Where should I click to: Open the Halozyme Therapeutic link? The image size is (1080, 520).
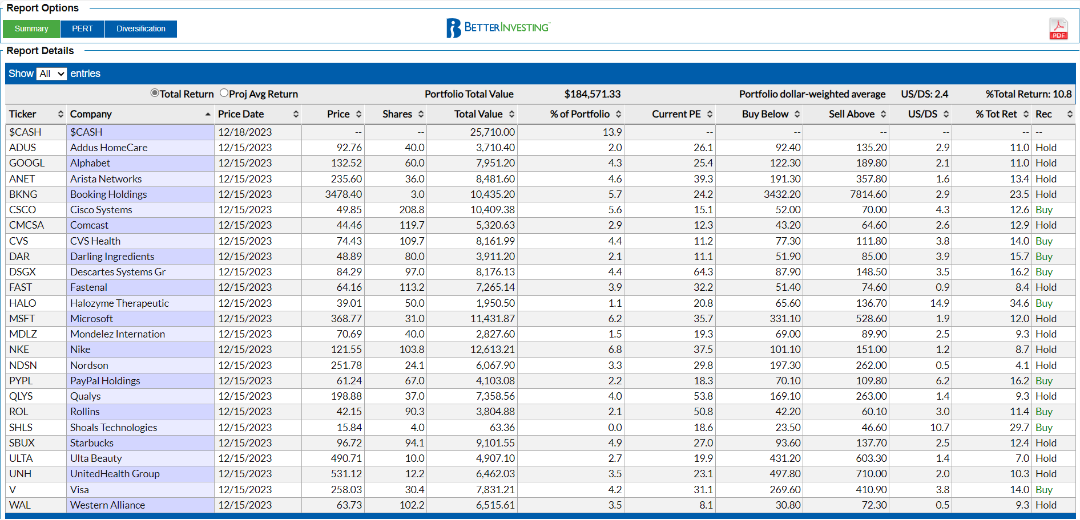point(119,303)
